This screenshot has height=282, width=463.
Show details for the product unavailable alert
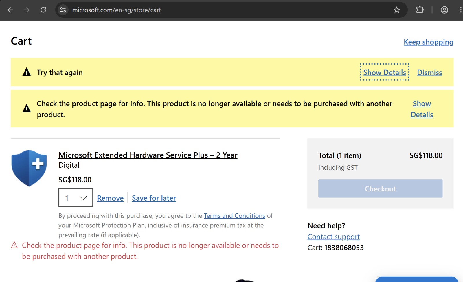tap(422, 109)
